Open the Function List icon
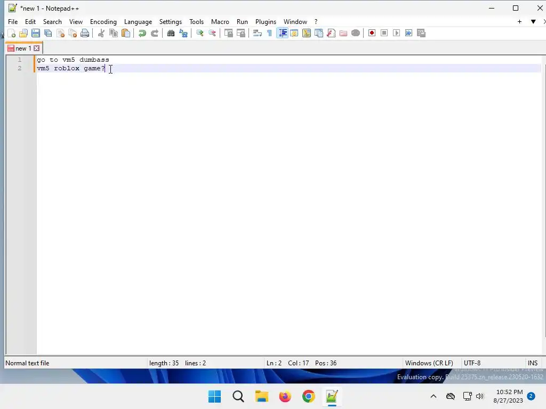This screenshot has height=409, width=546. (331, 33)
